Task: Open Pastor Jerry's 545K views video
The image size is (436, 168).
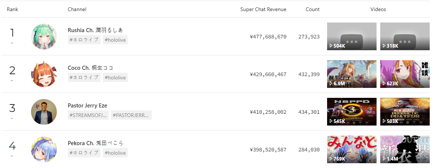Action: click(x=351, y=112)
